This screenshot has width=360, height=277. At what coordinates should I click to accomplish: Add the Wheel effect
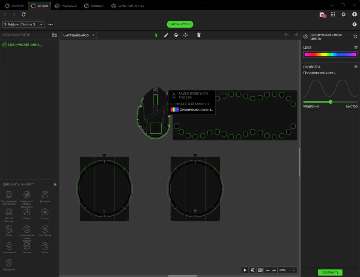pyautogui.click(x=27, y=246)
